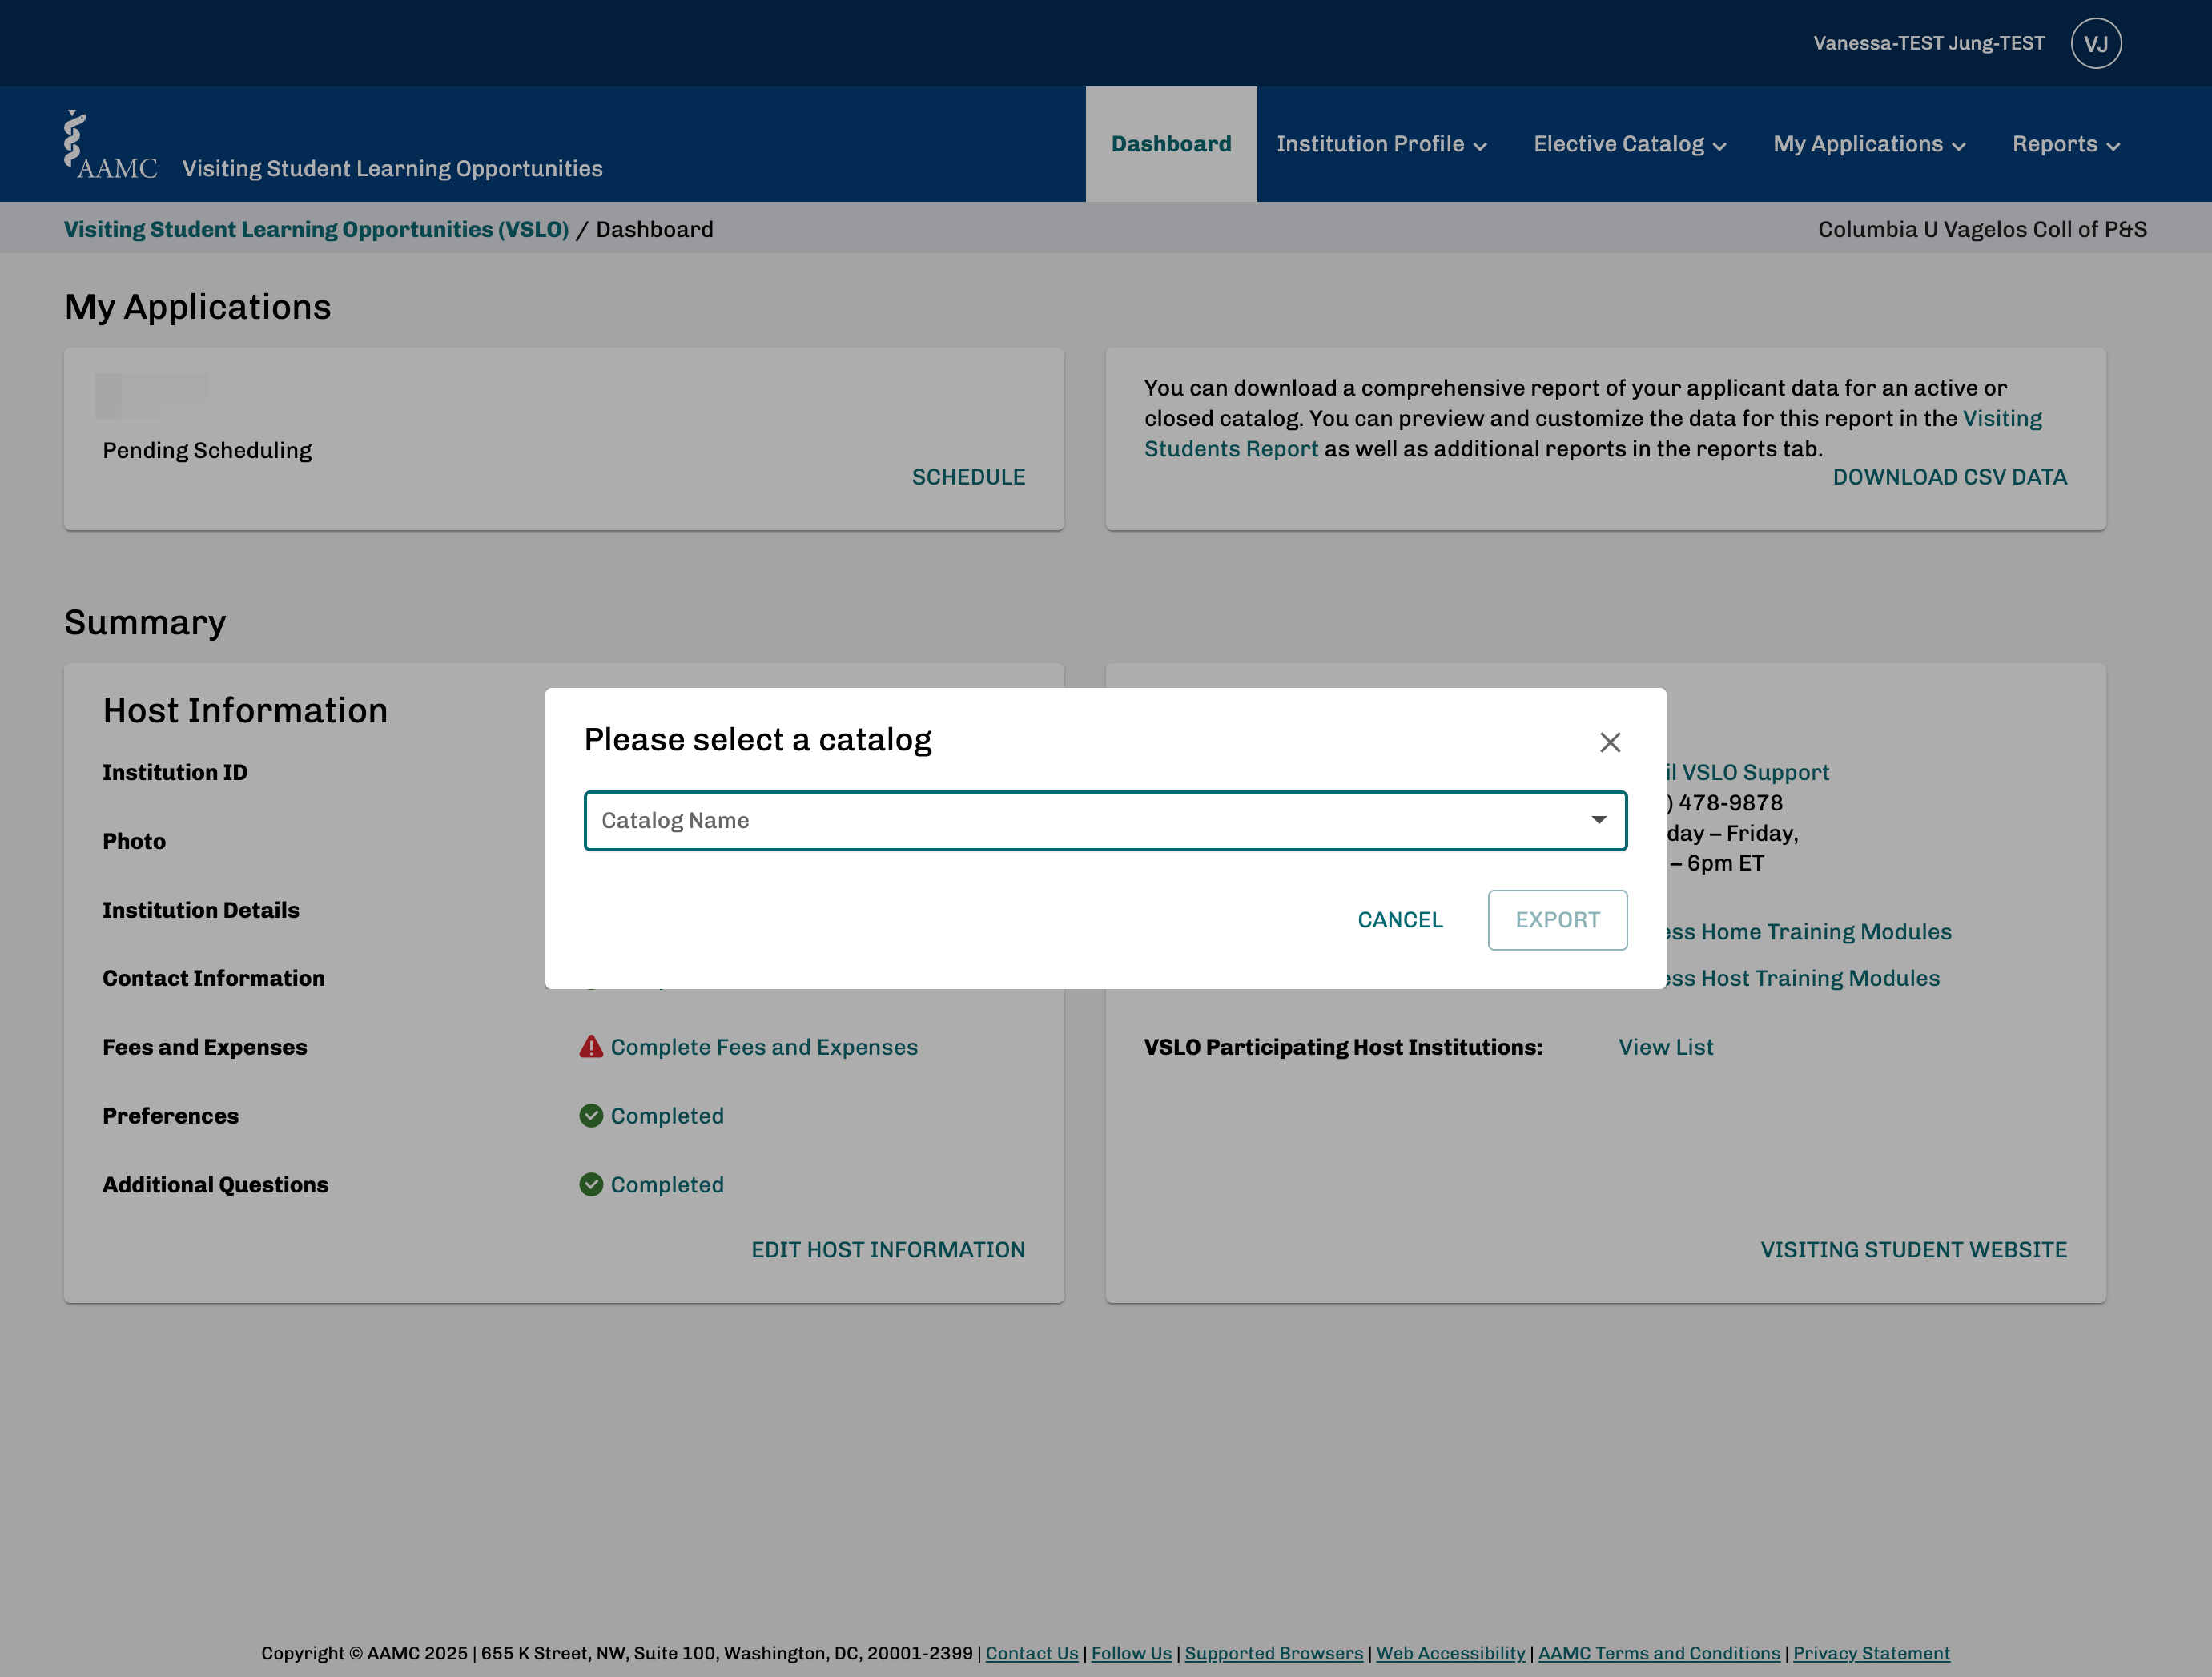The width and height of the screenshot is (2212, 1677).
Task: Open Host Training Modules link
Action: (x=1803, y=978)
